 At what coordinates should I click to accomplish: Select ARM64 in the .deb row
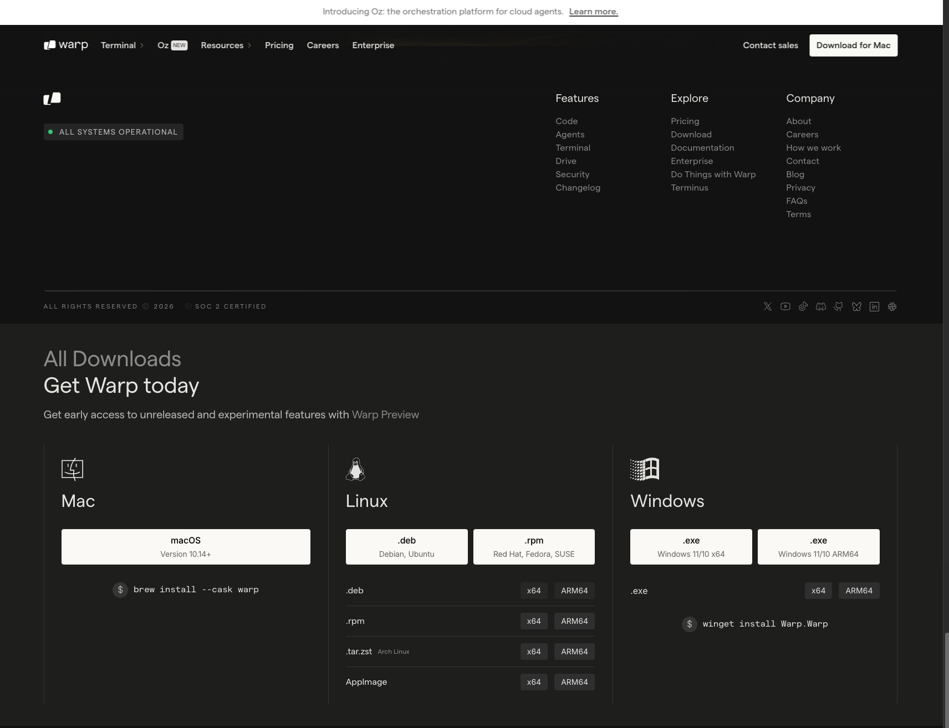click(x=574, y=591)
